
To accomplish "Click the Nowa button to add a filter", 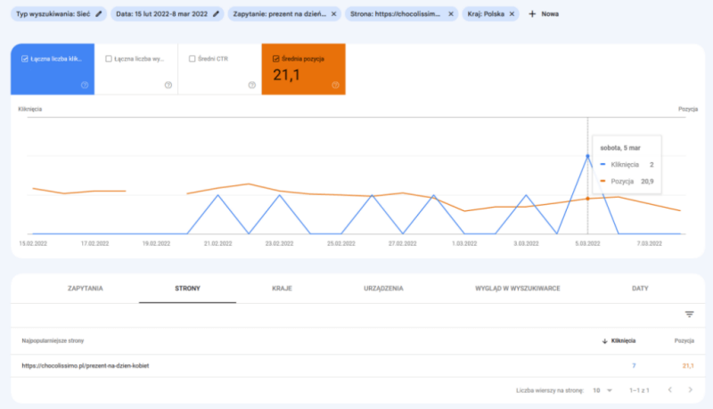I will pyautogui.click(x=544, y=14).
